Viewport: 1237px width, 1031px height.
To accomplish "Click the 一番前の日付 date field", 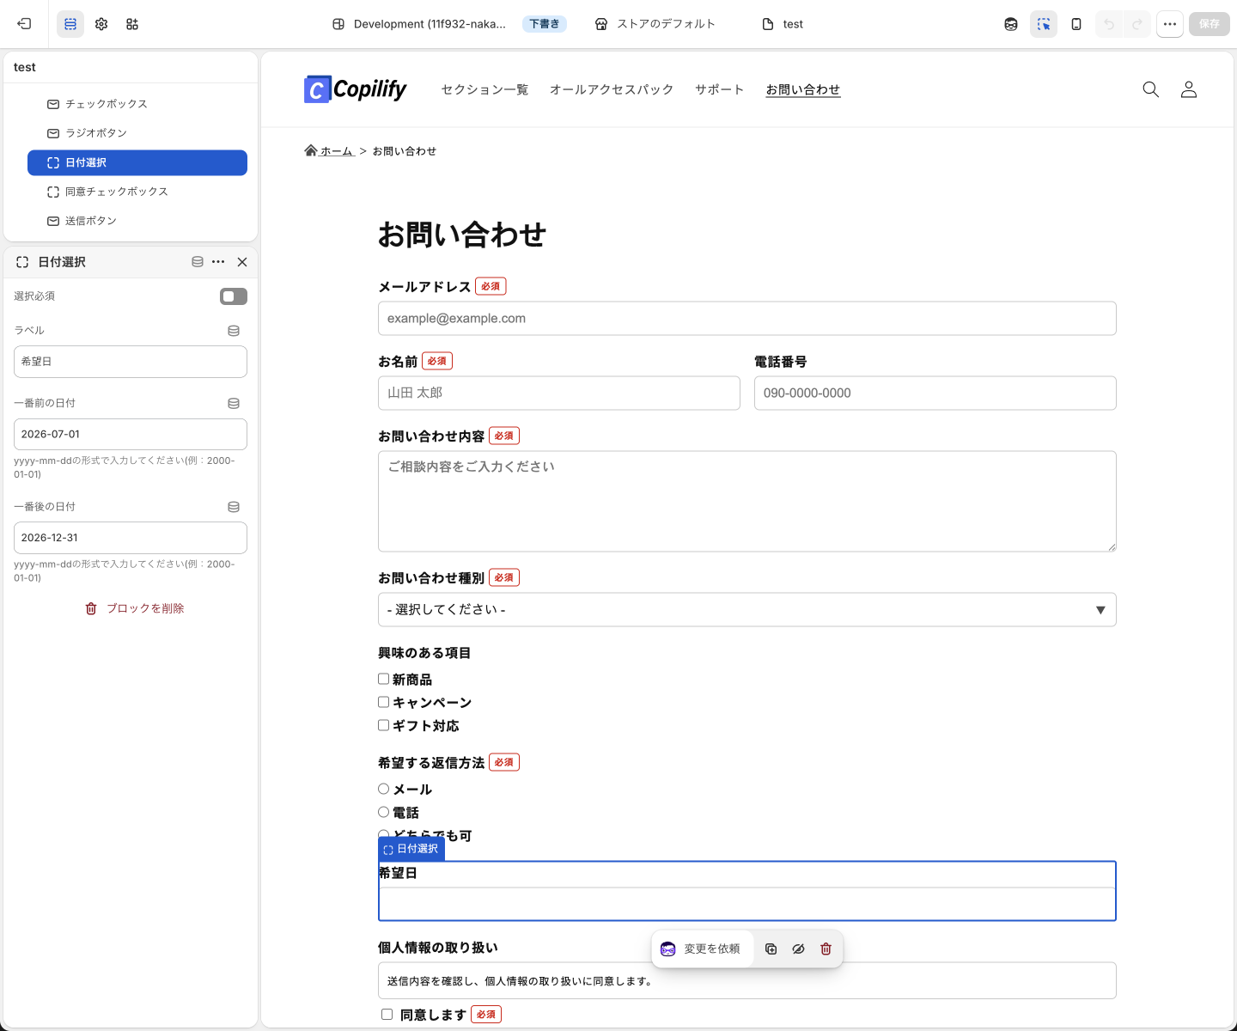I will point(131,434).
